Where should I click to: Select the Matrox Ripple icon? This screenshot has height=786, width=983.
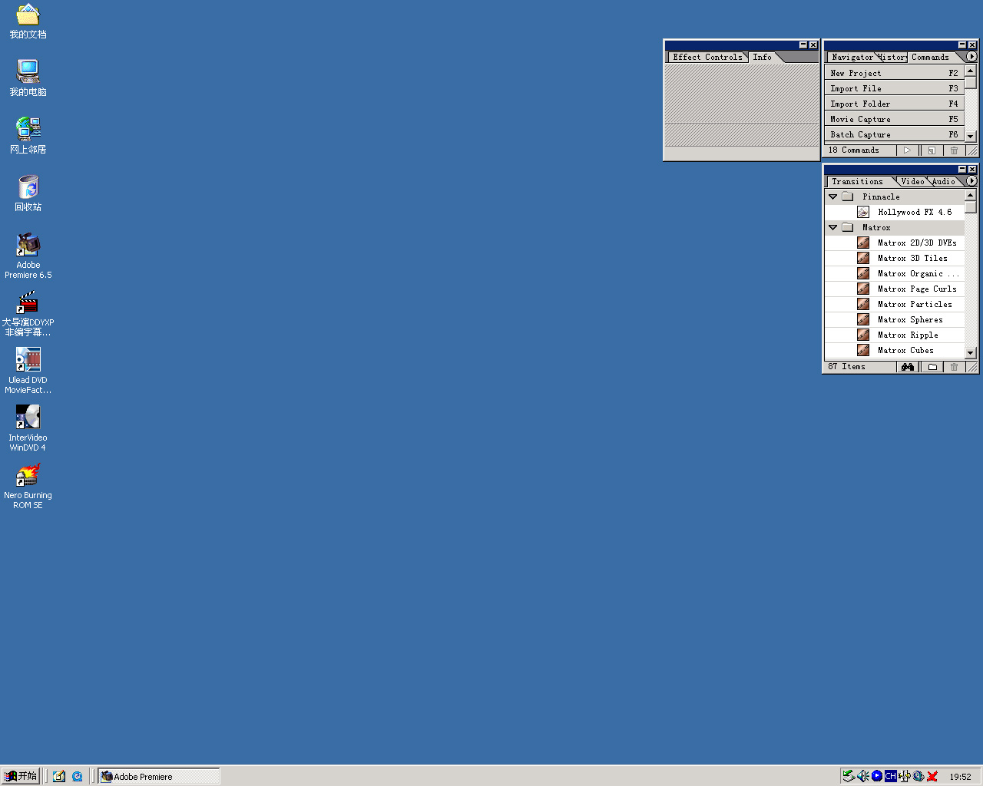pos(863,335)
